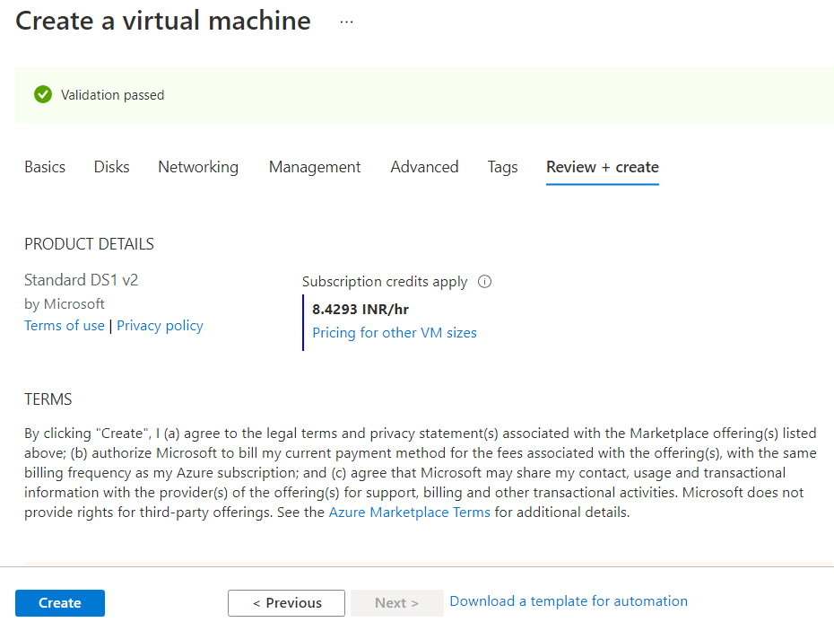Image resolution: width=834 pixels, height=631 pixels.
Task: Go back with the Previous button
Action: (x=286, y=603)
